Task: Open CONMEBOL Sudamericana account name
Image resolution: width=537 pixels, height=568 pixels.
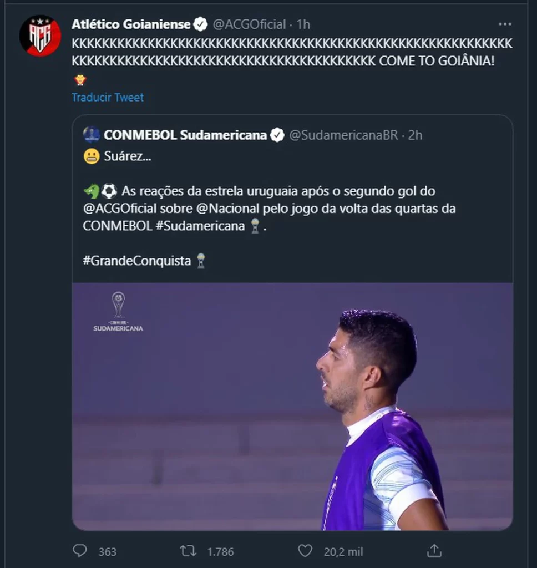Action: coord(185,135)
